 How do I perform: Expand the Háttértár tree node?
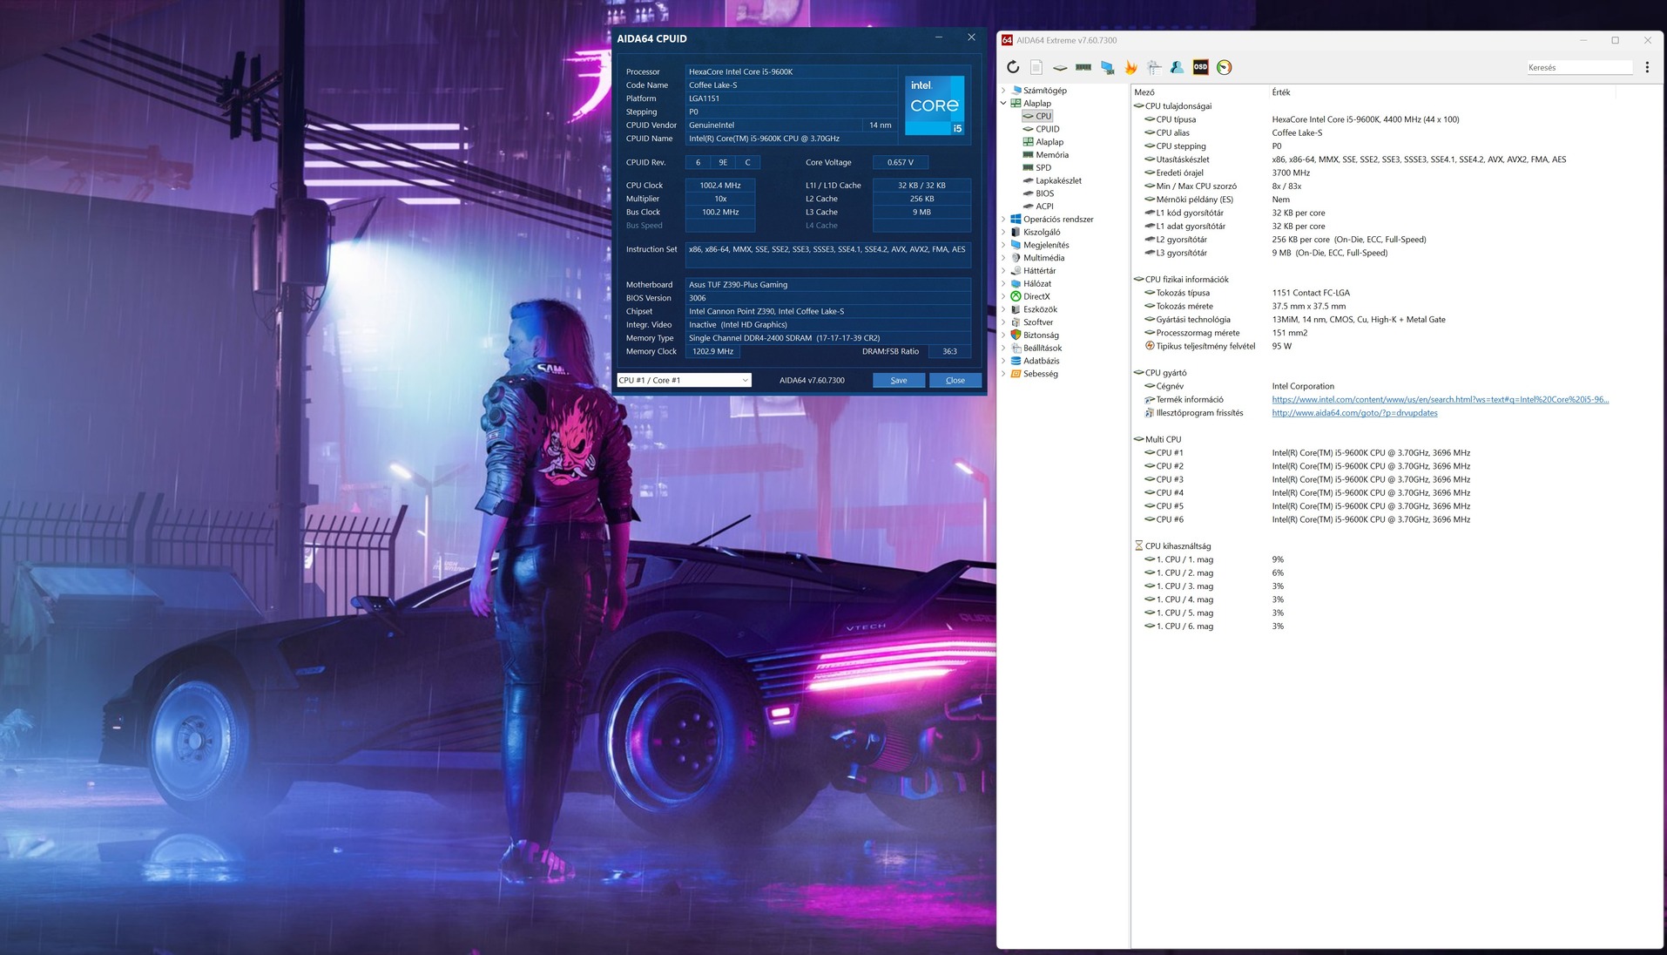[1003, 271]
